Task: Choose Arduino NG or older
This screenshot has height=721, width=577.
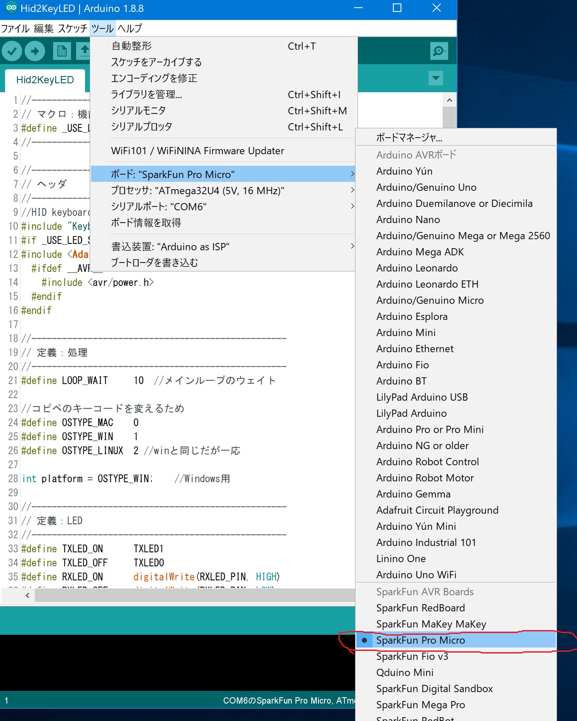Action: (x=456, y=446)
